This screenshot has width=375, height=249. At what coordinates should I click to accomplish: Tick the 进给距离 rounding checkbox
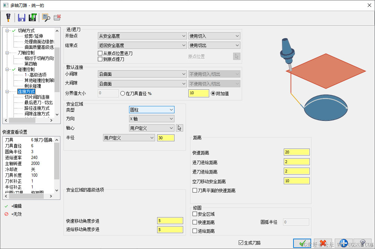pos(195,231)
